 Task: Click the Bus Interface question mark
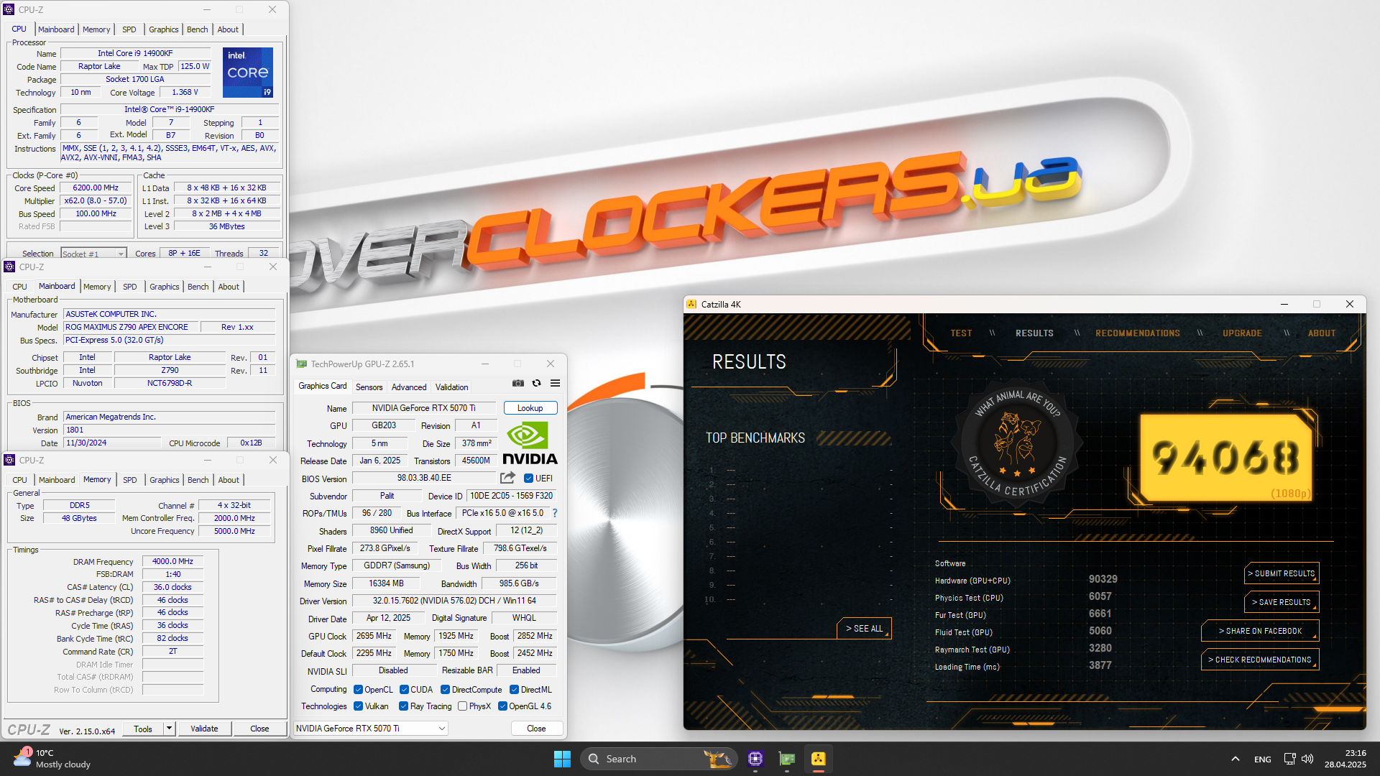555,513
